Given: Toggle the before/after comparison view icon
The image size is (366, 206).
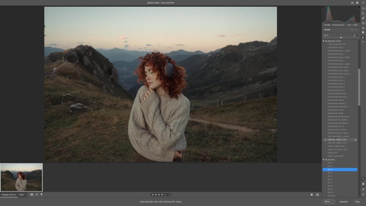Looking at the screenshot, I should click(317, 195).
